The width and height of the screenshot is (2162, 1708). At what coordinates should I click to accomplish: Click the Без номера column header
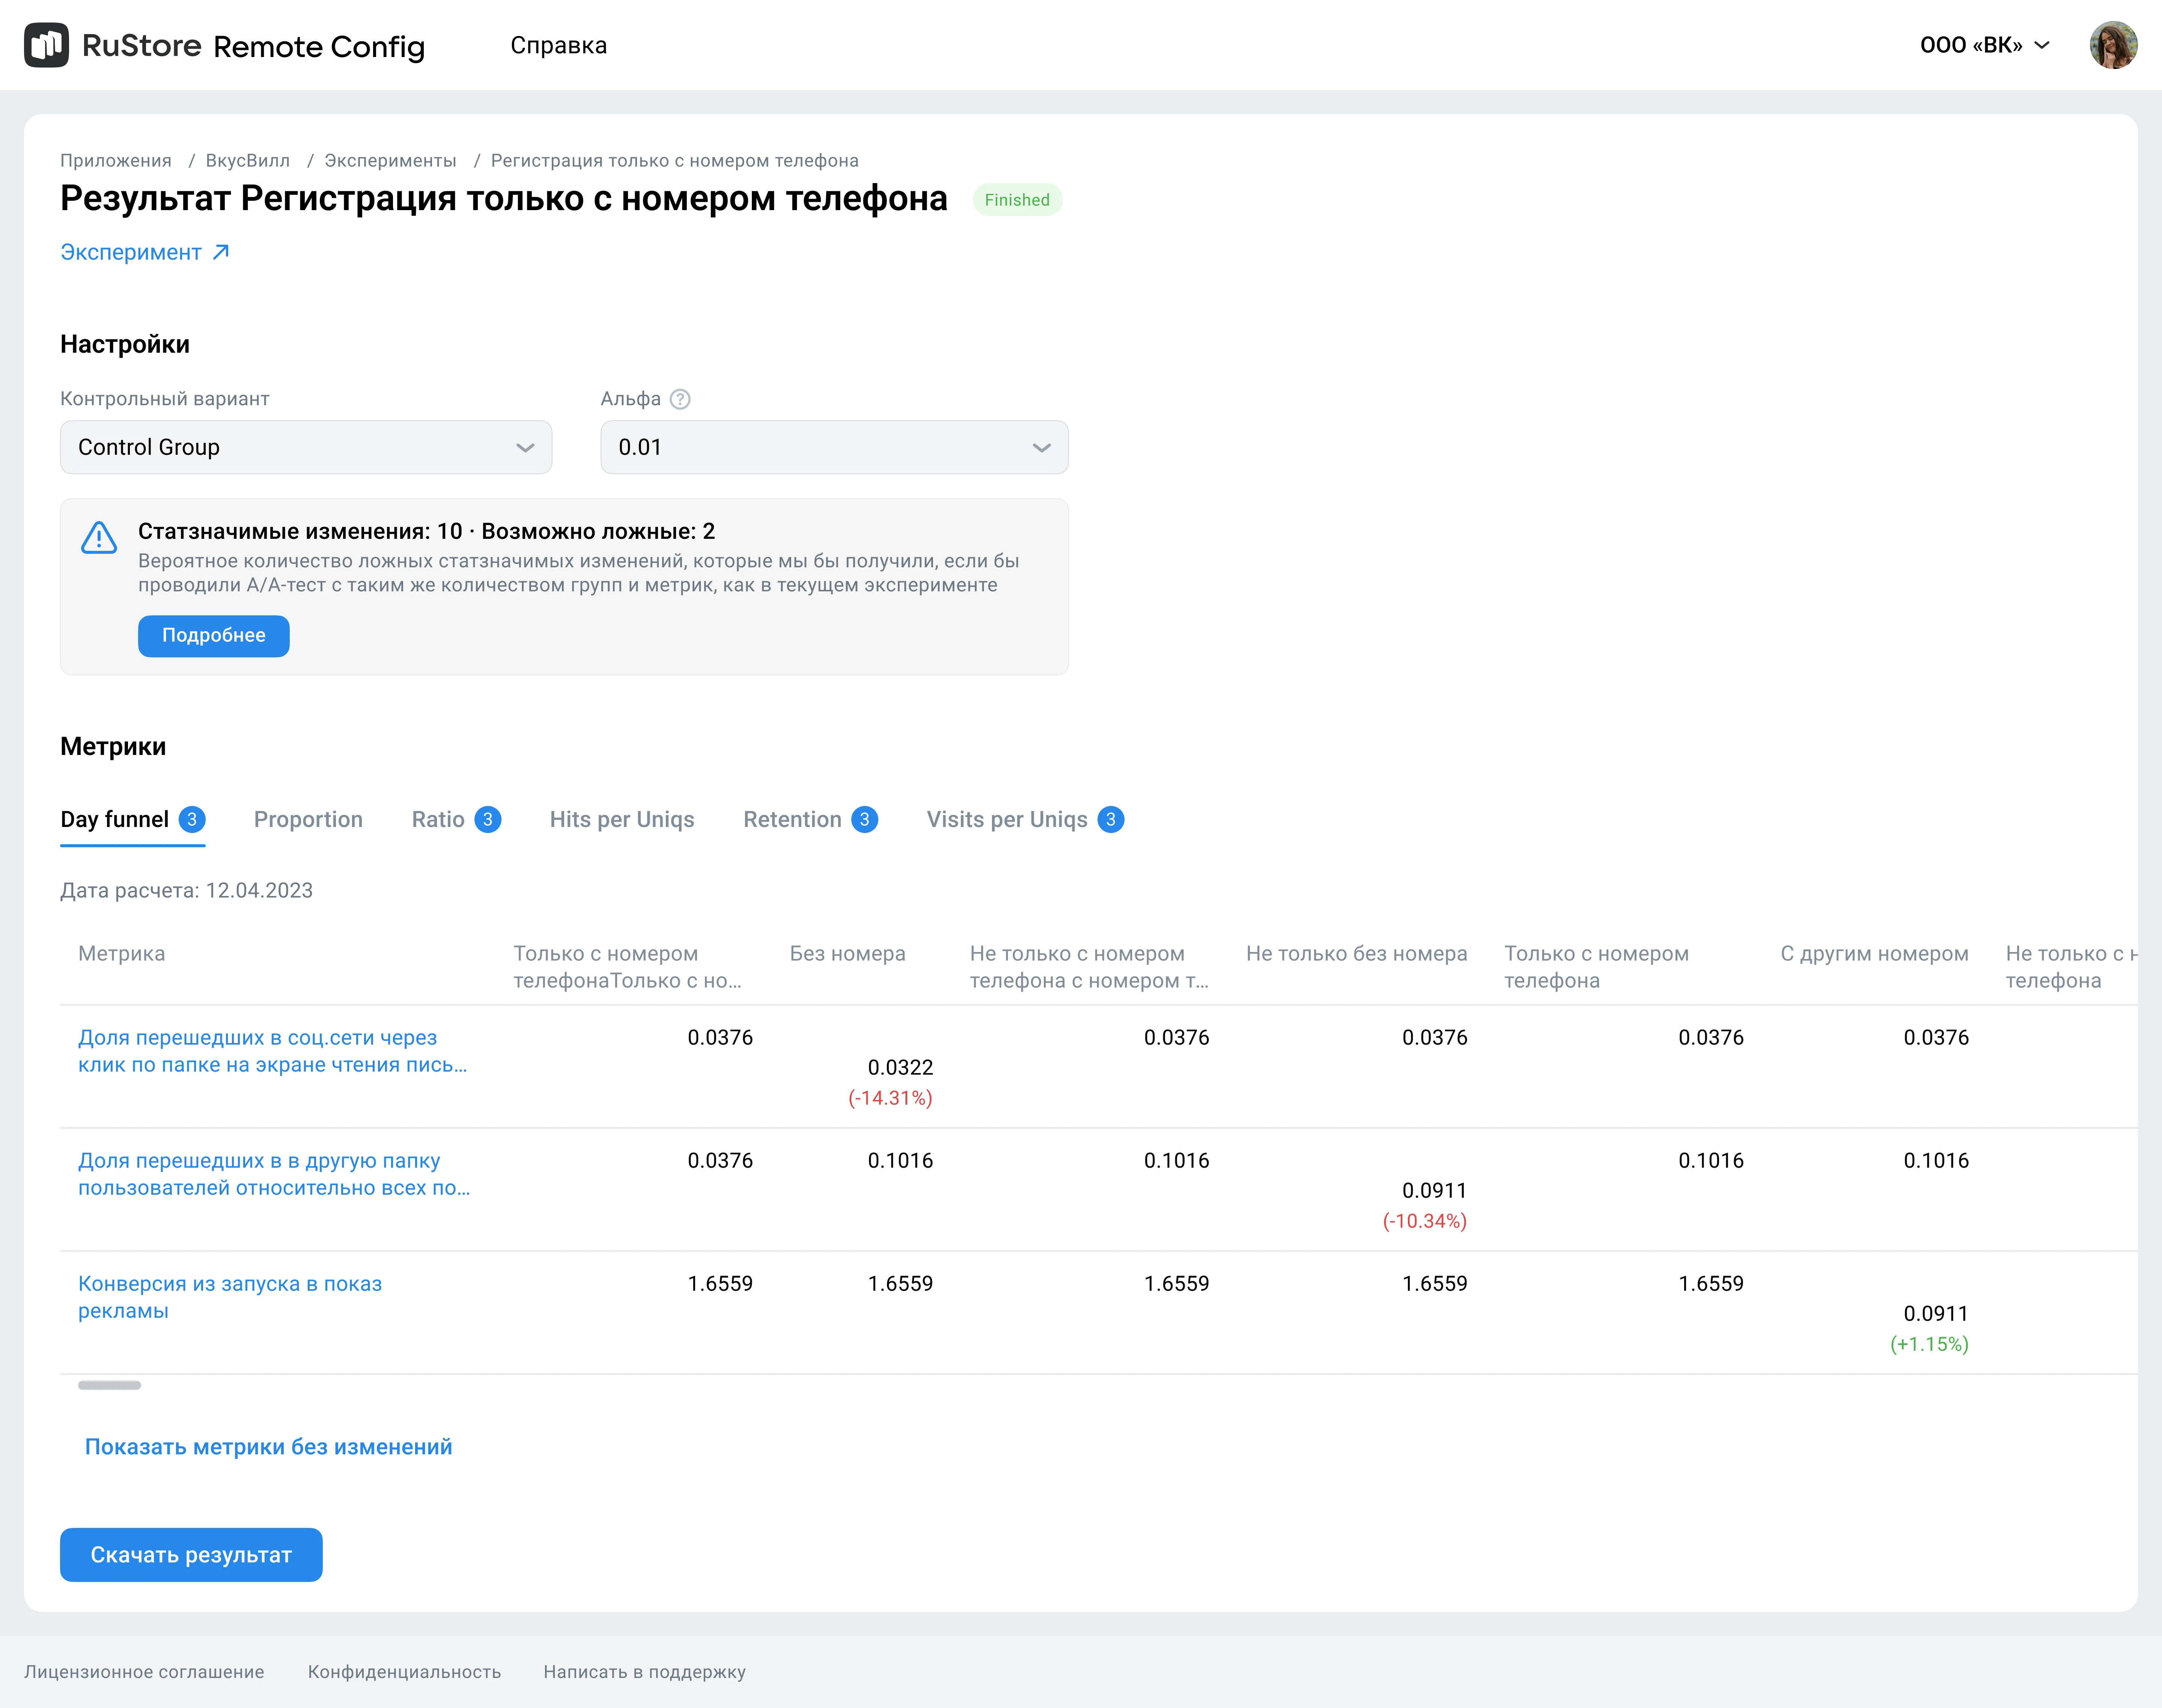click(848, 954)
